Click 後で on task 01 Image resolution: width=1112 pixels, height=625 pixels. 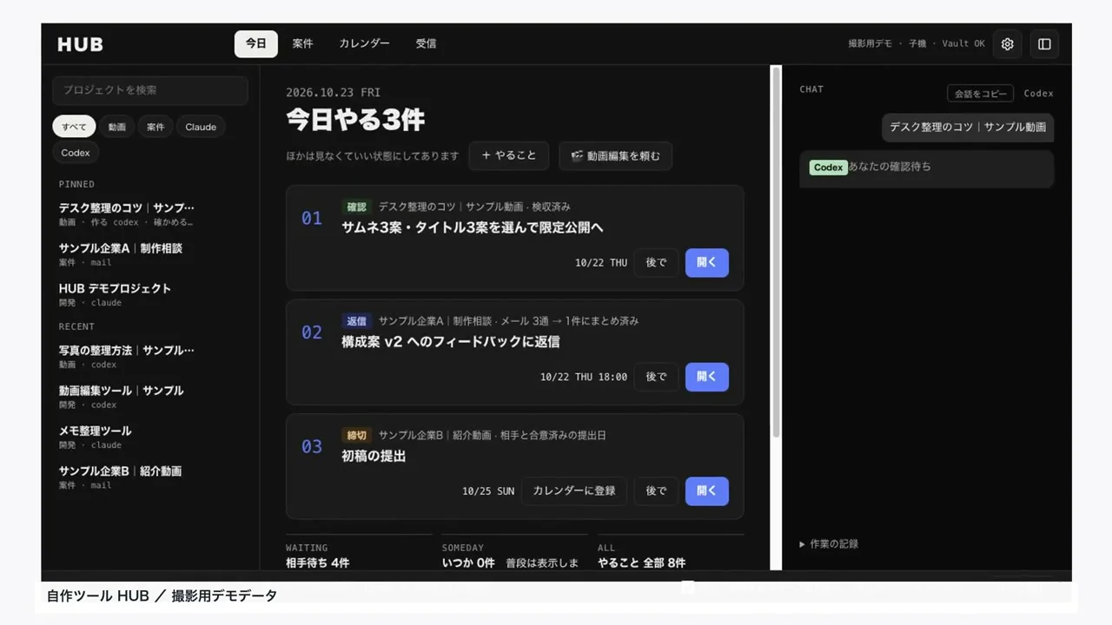(x=656, y=263)
